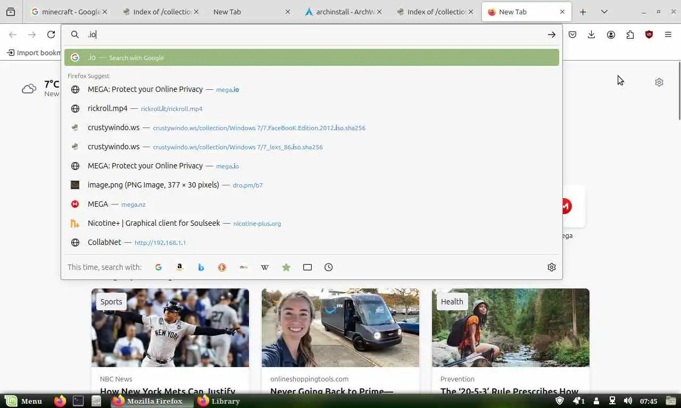Screen dimensions: 681x408
Task: Open the Amazon van story thumbnail
Action: click(340, 328)
